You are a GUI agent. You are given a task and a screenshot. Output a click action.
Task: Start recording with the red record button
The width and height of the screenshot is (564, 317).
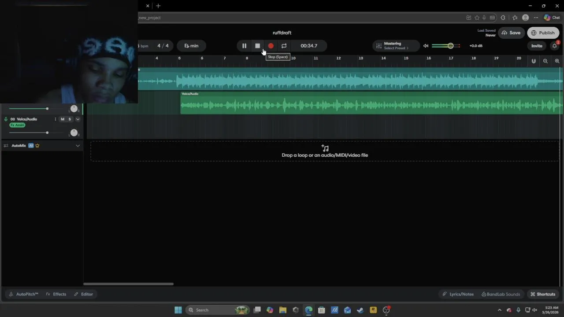click(x=271, y=46)
